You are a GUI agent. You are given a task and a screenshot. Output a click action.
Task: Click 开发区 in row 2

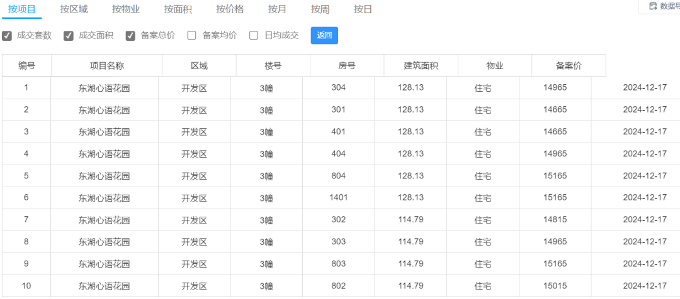point(195,111)
